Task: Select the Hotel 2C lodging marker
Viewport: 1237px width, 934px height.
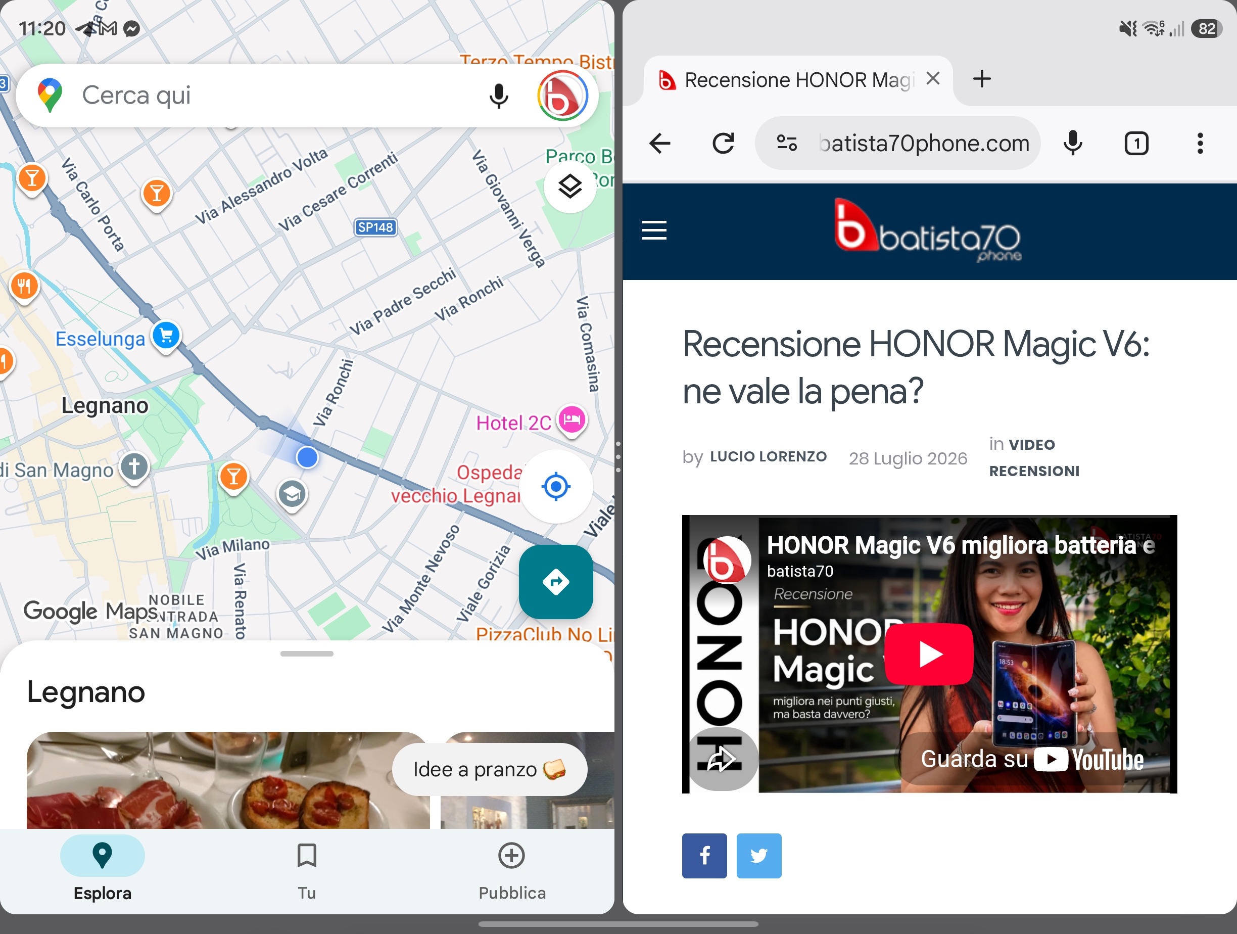Action: pos(572,419)
